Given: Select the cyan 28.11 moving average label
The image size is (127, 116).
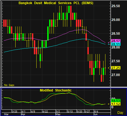Looking at the screenshot, I should click(x=116, y=44).
